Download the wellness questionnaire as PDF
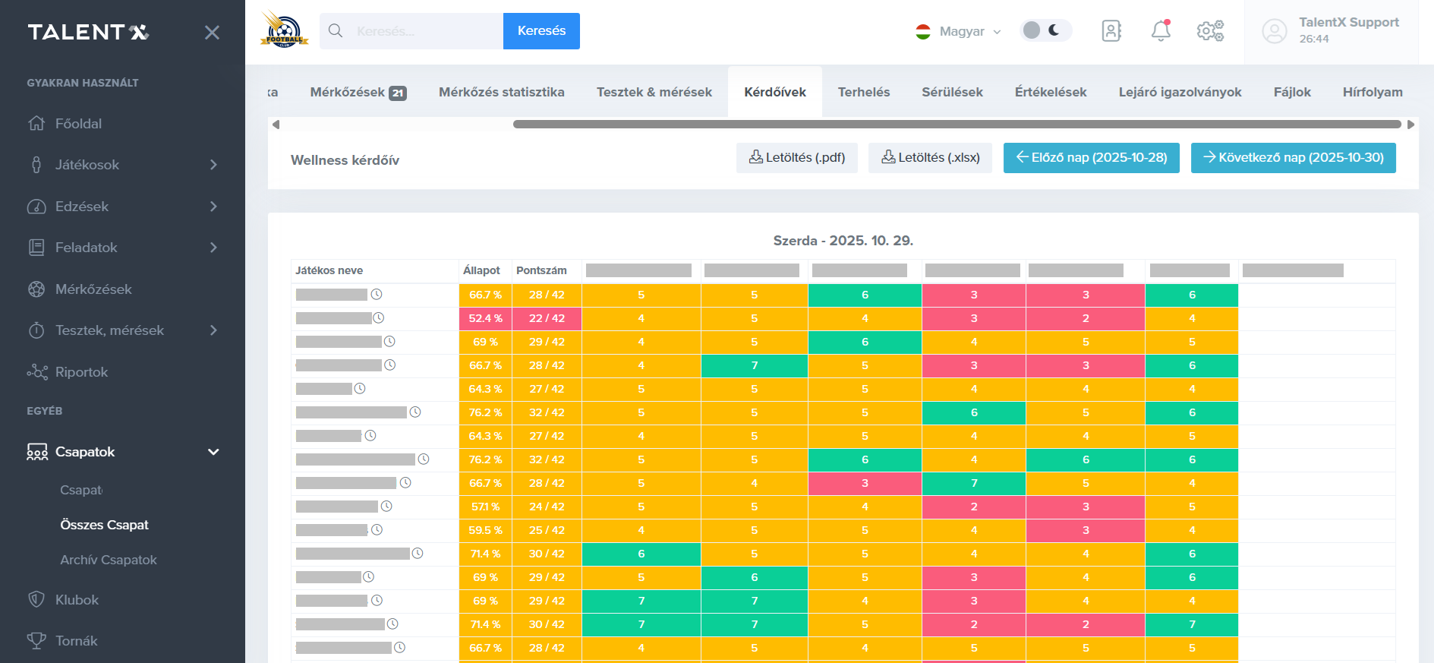 tap(796, 158)
